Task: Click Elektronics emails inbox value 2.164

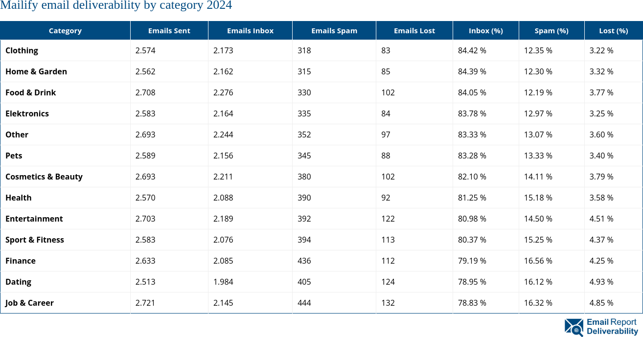Action: tap(223, 113)
